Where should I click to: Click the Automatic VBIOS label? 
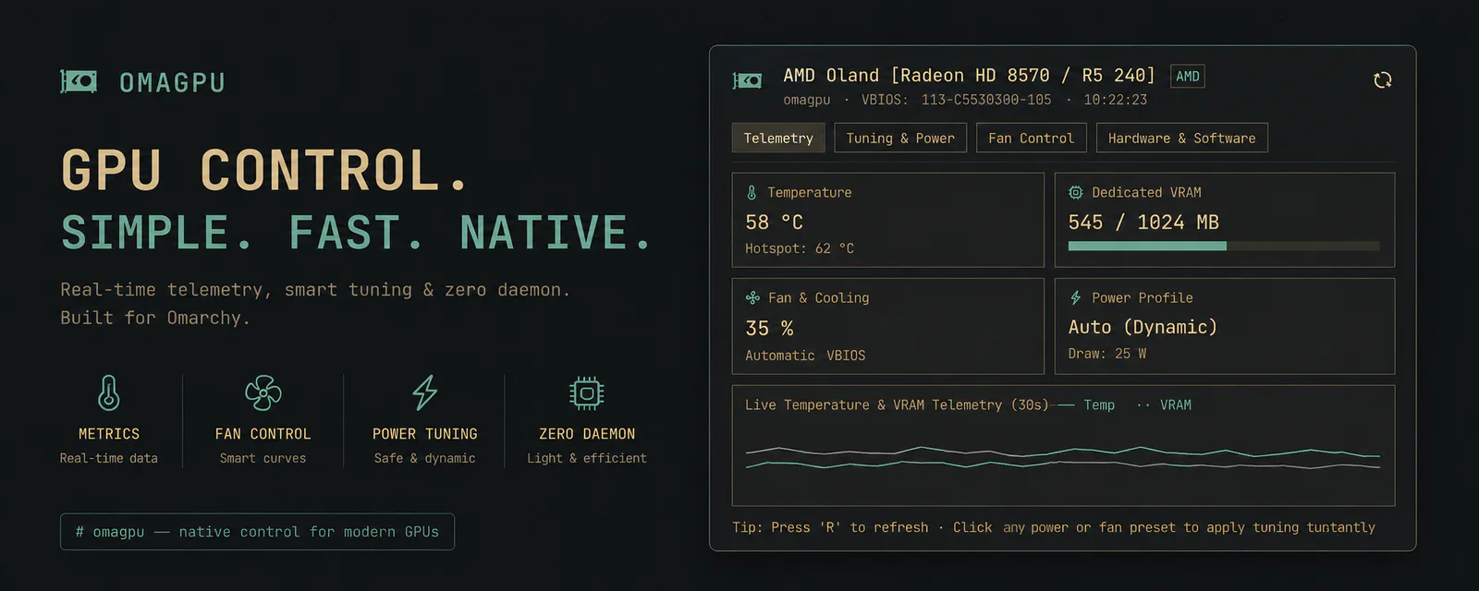(805, 356)
